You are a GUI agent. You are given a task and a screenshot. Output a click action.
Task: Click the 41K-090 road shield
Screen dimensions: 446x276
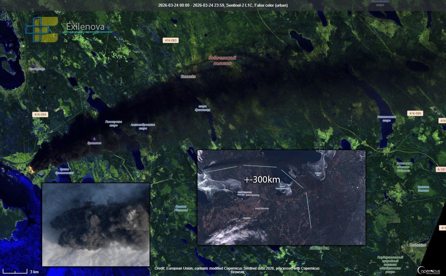(x=415, y=113)
